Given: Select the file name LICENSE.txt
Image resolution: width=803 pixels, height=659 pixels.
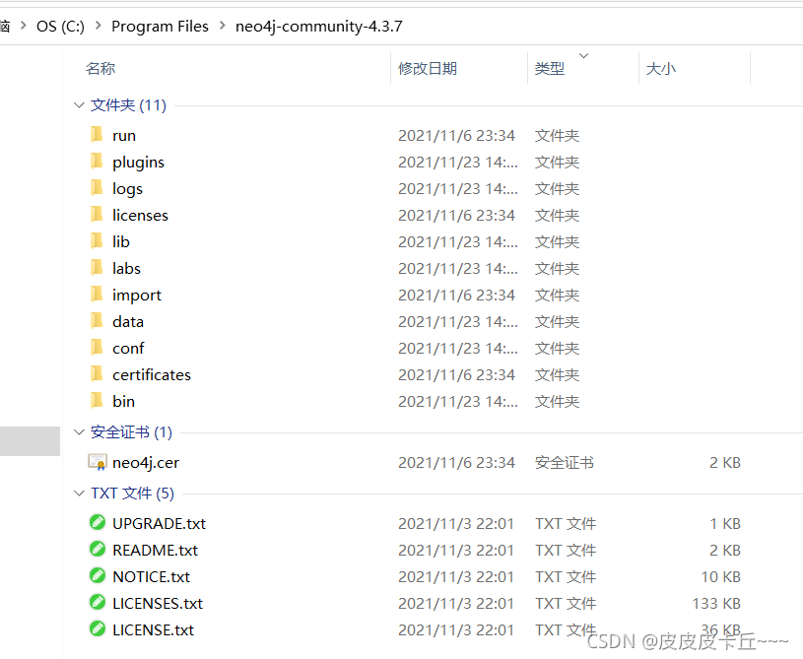Looking at the screenshot, I should click(153, 629).
